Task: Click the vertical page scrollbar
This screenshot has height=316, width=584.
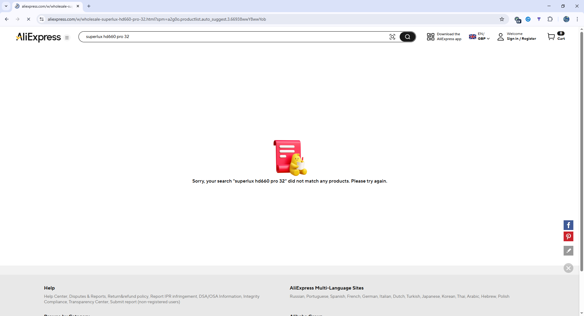Action: click(582, 152)
